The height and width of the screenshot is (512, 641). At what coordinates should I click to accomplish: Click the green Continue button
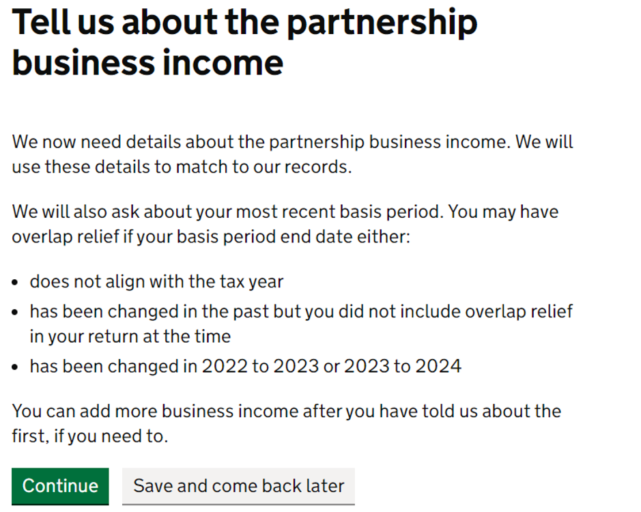click(x=60, y=486)
